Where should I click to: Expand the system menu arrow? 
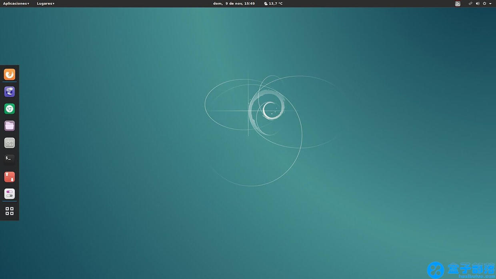tap(490, 4)
